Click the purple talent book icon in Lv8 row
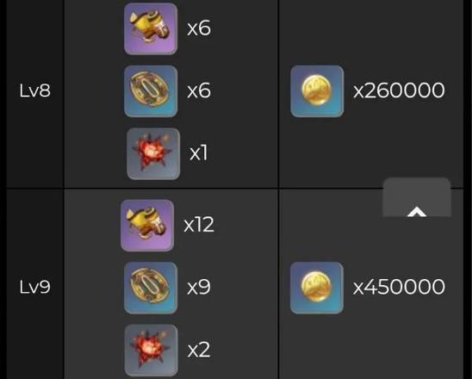This screenshot has height=379, width=472. coord(151,28)
